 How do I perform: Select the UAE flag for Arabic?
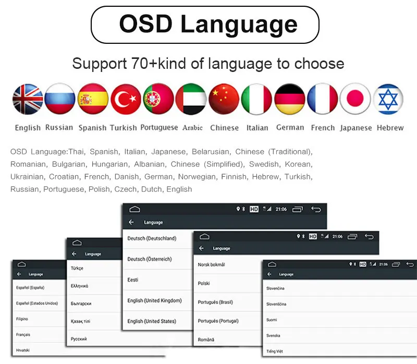tap(191, 99)
